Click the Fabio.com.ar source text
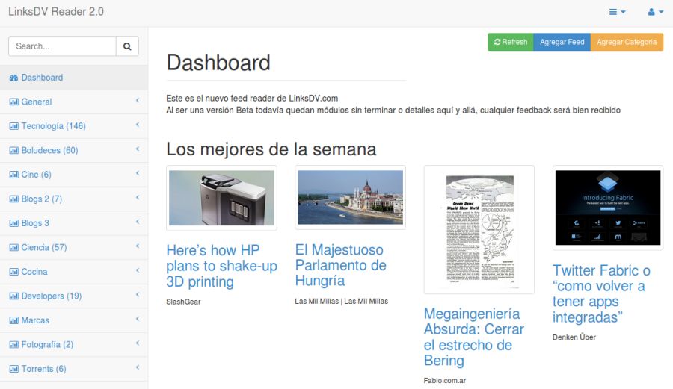 [445, 381]
